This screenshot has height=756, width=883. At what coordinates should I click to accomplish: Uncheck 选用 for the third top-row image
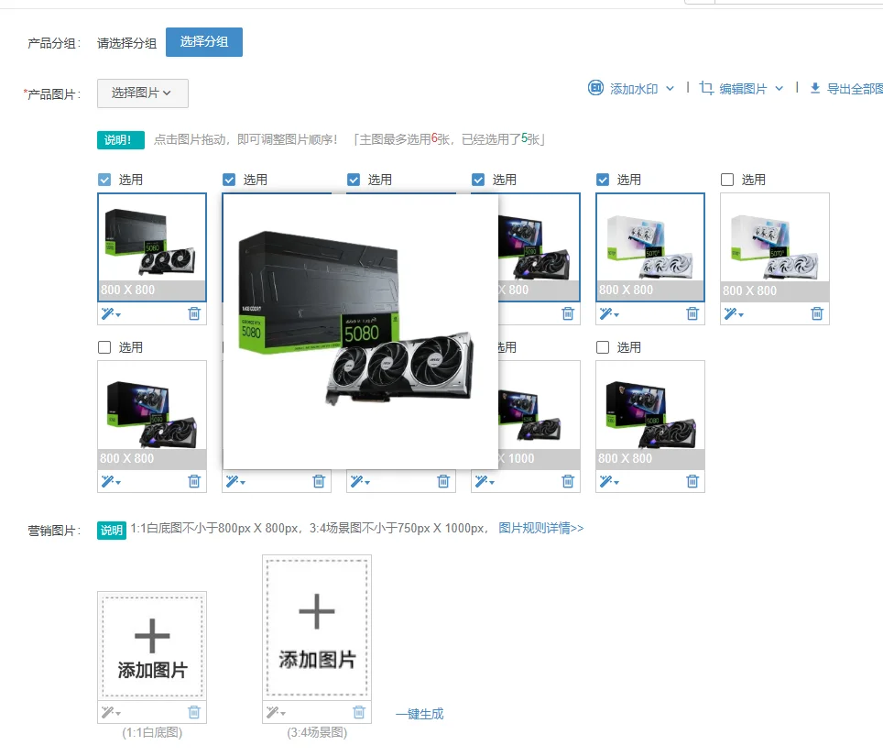(x=353, y=180)
